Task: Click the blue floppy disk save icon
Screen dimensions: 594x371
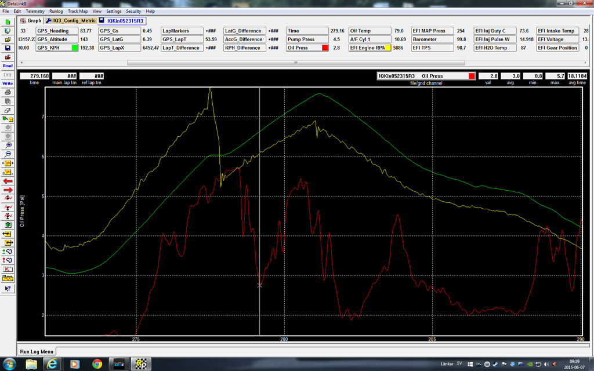Action: click(x=8, y=48)
